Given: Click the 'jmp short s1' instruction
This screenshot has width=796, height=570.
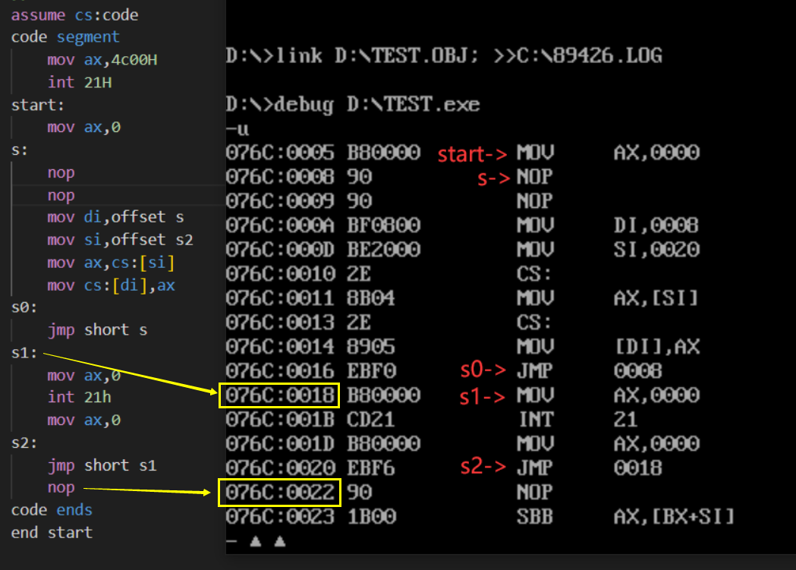Looking at the screenshot, I should (102, 465).
